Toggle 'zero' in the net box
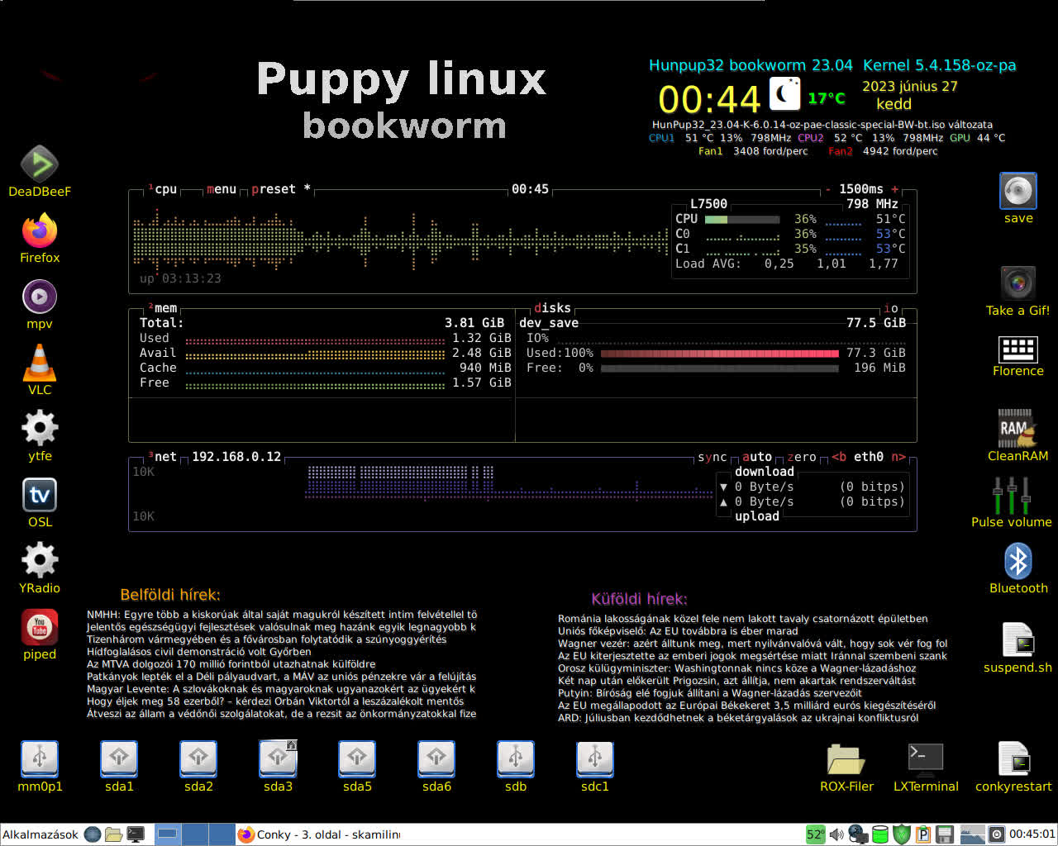The height and width of the screenshot is (846, 1058). (x=801, y=457)
